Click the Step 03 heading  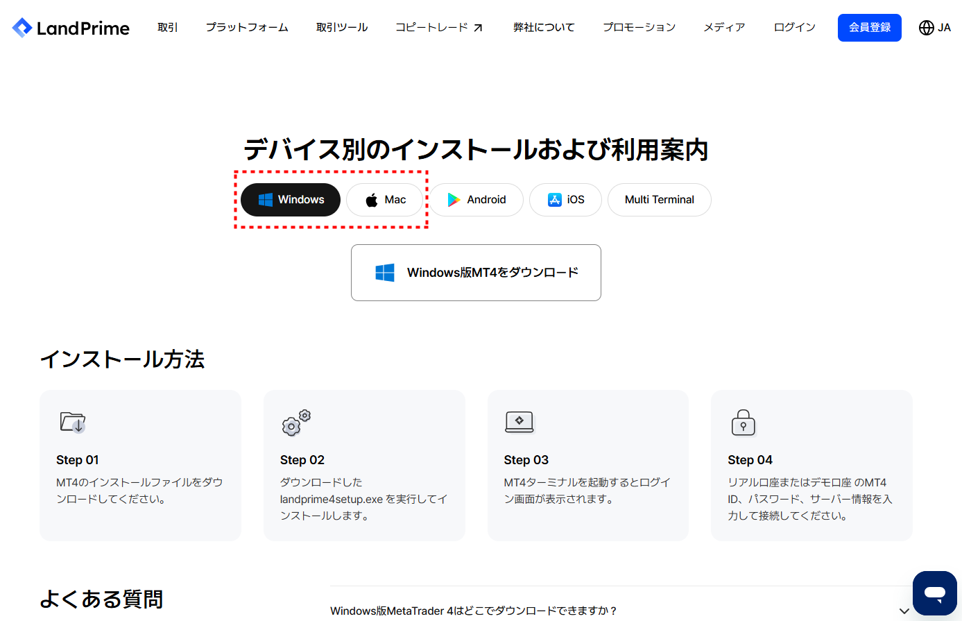(x=526, y=460)
